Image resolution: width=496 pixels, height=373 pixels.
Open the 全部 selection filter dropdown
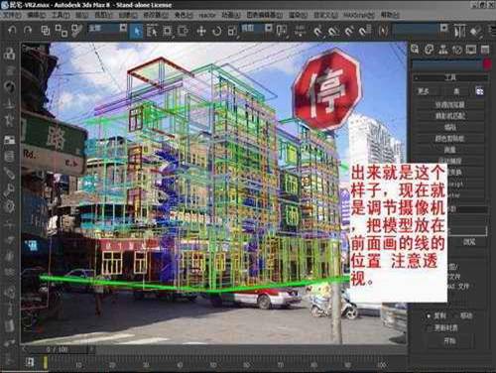tap(107, 29)
